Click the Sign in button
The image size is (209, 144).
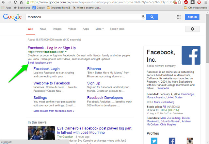192,17
